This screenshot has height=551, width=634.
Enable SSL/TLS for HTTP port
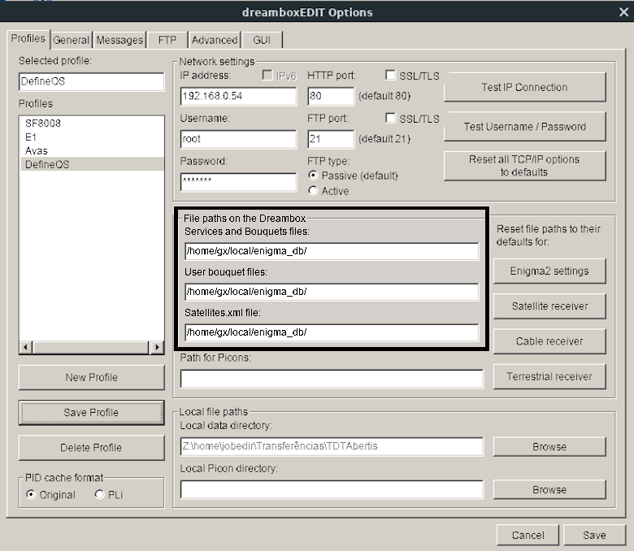pyautogui.click(x=390, y=76)
